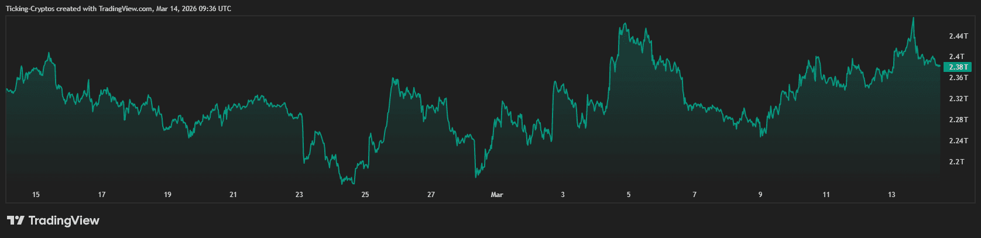Select the 2.4T price axis label

956,57
